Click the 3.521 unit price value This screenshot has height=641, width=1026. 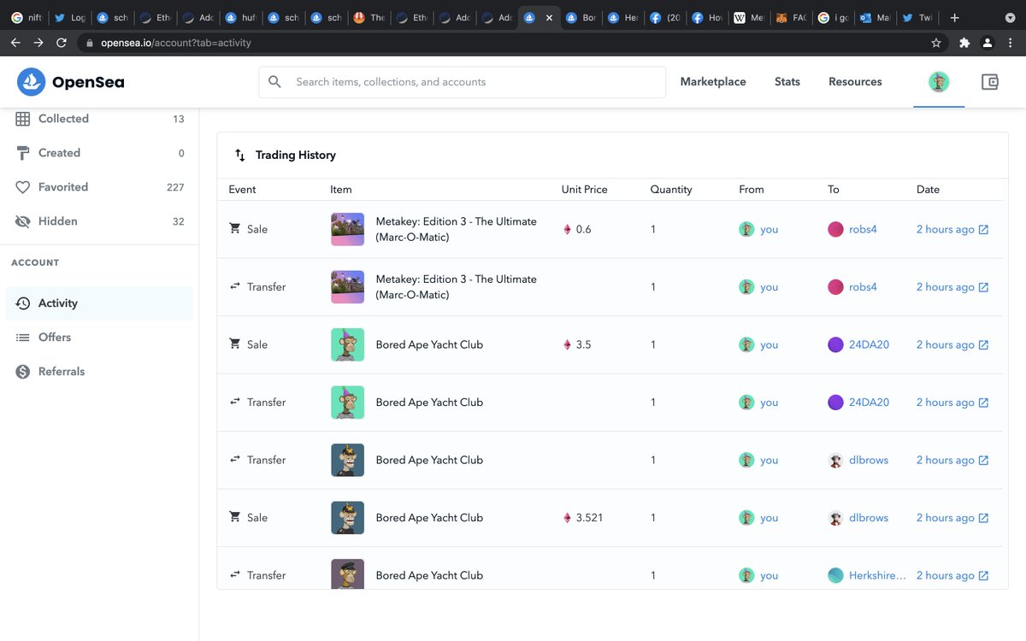pyautogui.click(x=589, y=518)
